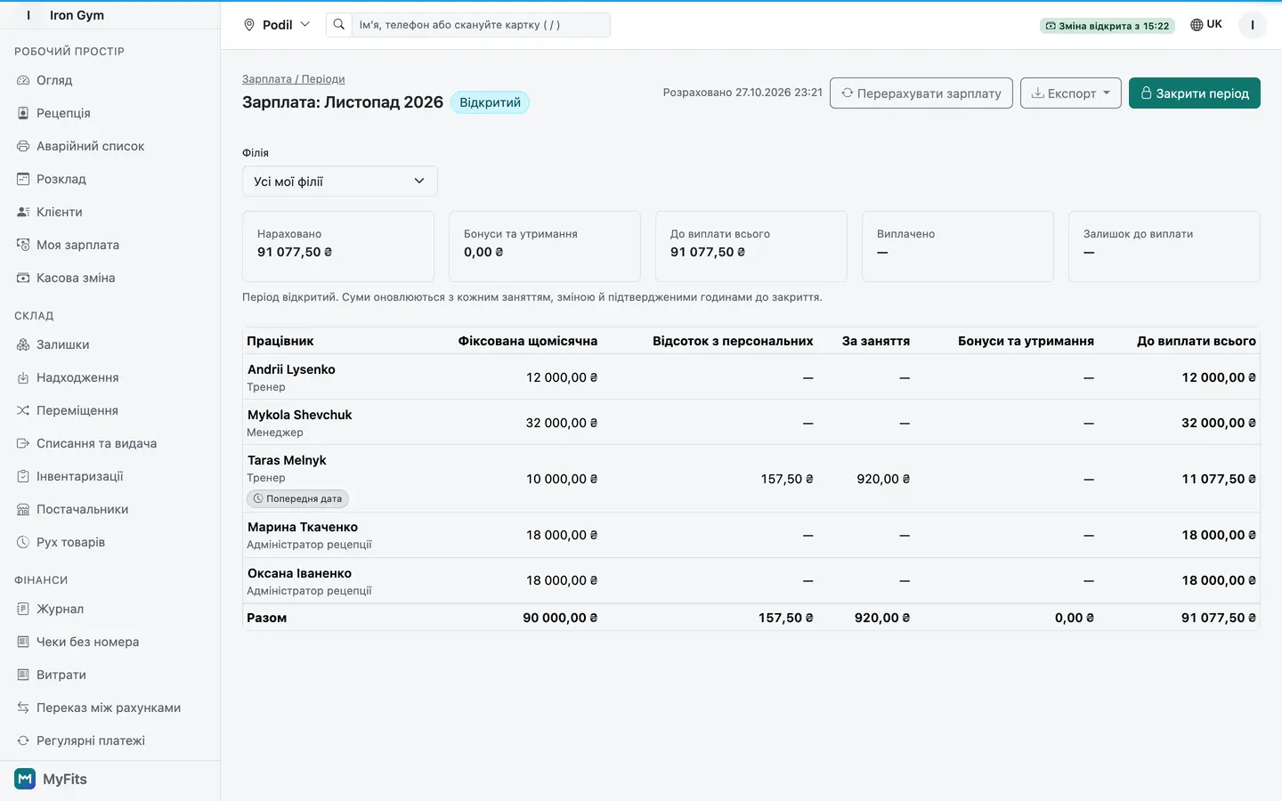1282x801 pixels.
Task: Open the Касова зміна cash icon
Action: pyautogui.click(x=23, y=278)
